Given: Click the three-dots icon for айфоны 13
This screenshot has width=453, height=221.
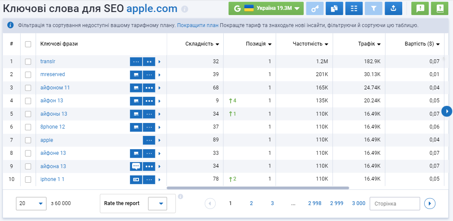Looking at the screenshot, I should [x=149, y=114].
